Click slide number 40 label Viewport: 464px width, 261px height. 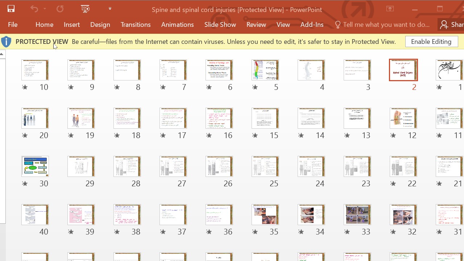coord(44,232)
